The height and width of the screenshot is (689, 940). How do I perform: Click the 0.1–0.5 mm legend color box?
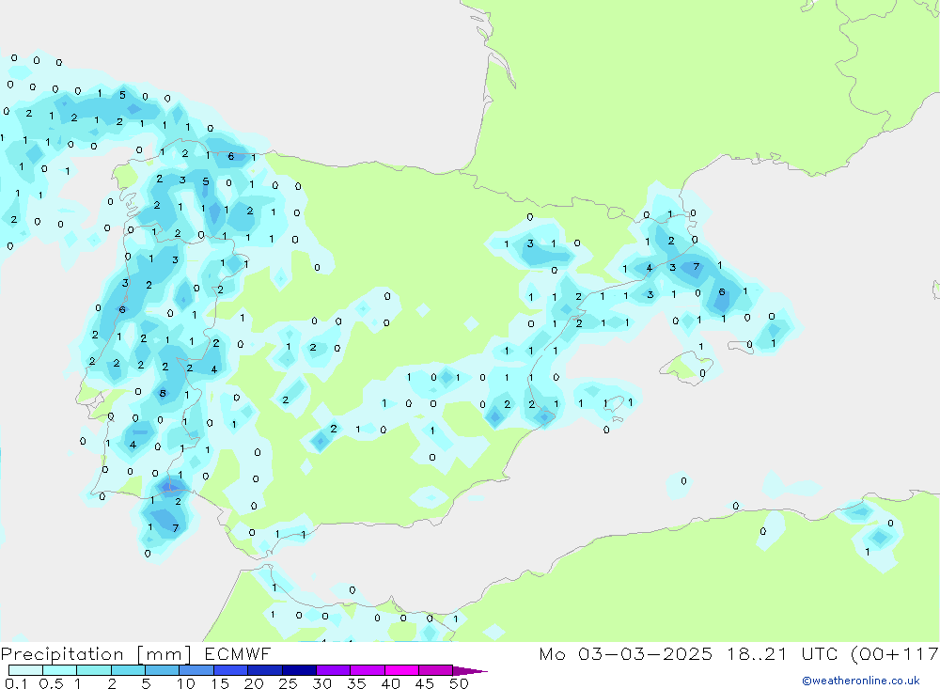pyautogui.click(x=25, y=670)
